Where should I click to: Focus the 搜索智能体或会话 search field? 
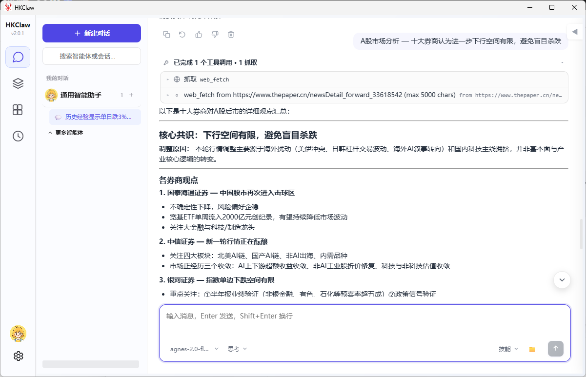point(92,56)
